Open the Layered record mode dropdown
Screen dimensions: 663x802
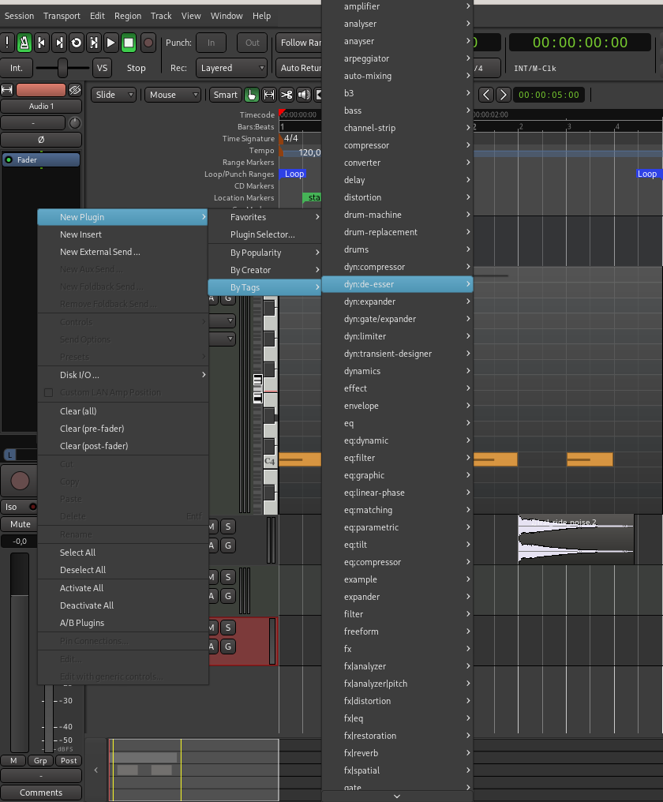[233, 68]
